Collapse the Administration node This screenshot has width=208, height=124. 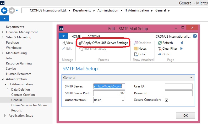click(3, 79)
